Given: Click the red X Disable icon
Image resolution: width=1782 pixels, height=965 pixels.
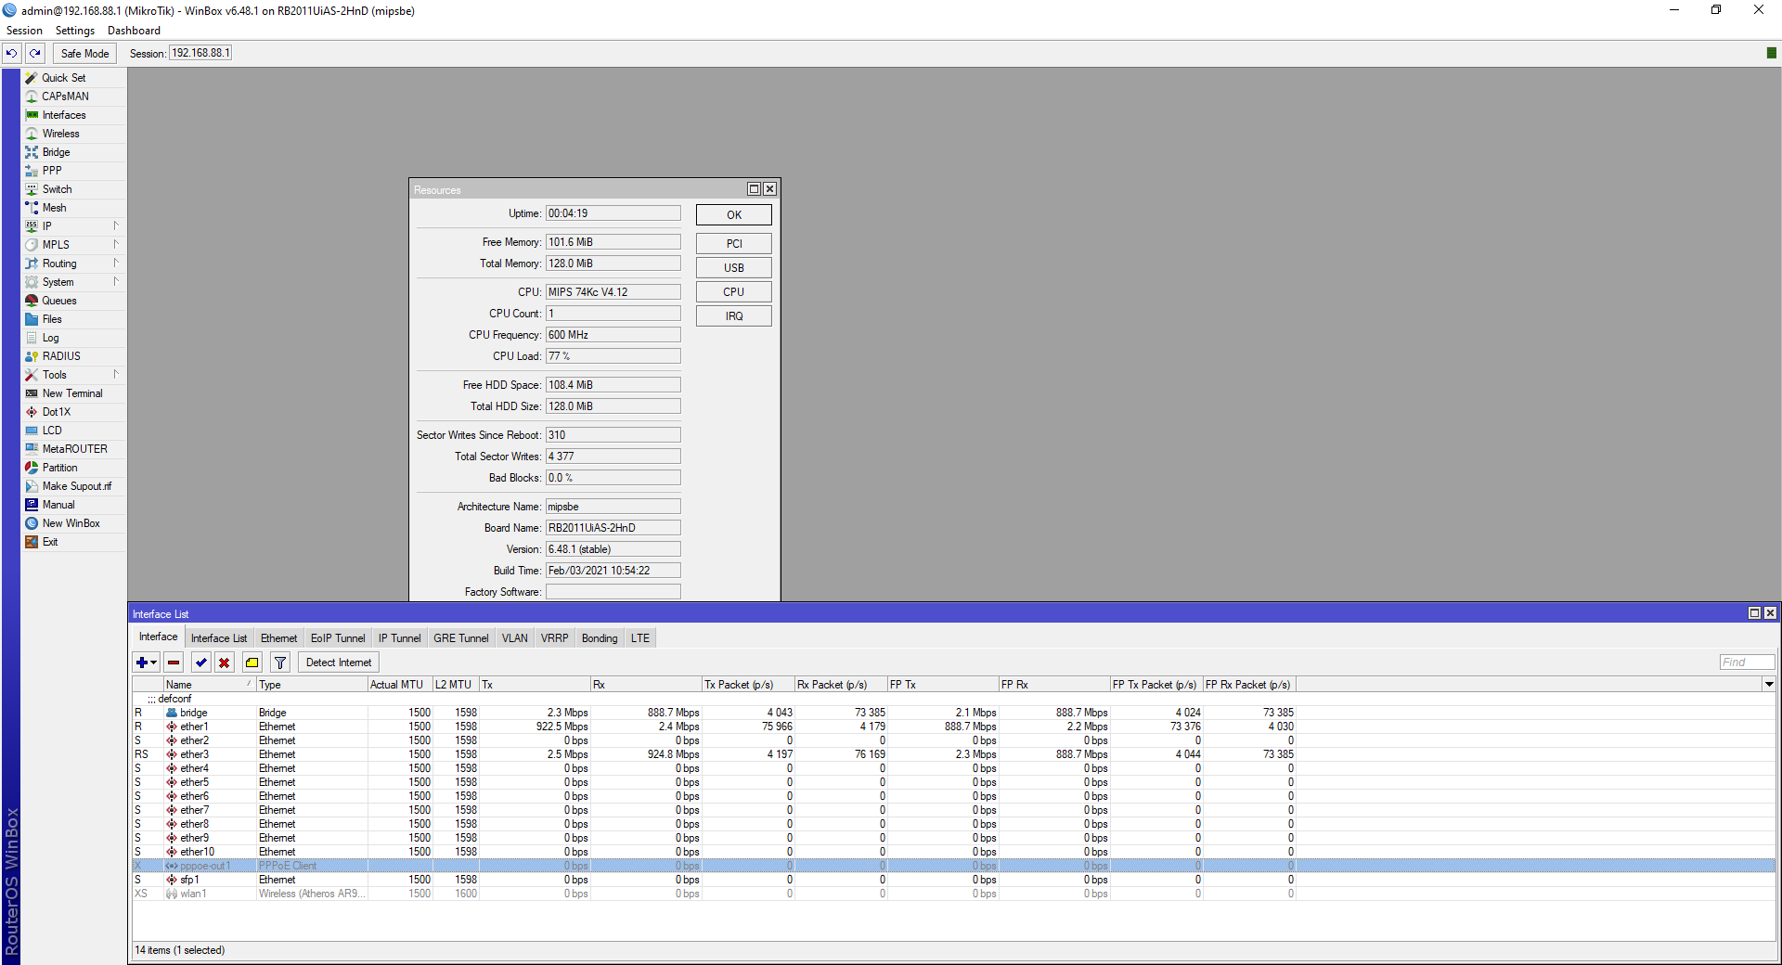Looking at the screenshot, I should pyautogui.click(x=225, y=663).
